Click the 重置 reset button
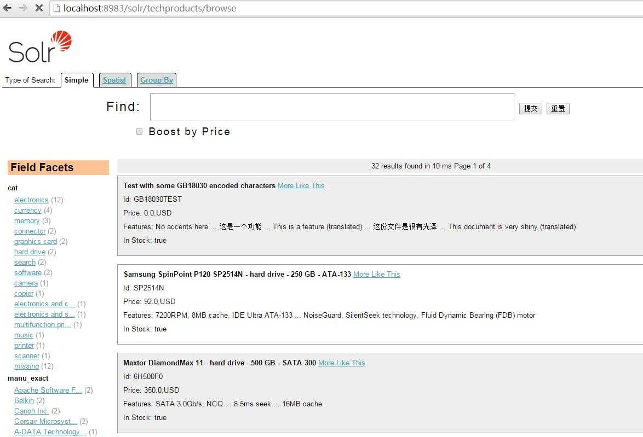Screen dimensions: 643x437 coord(558,108)
